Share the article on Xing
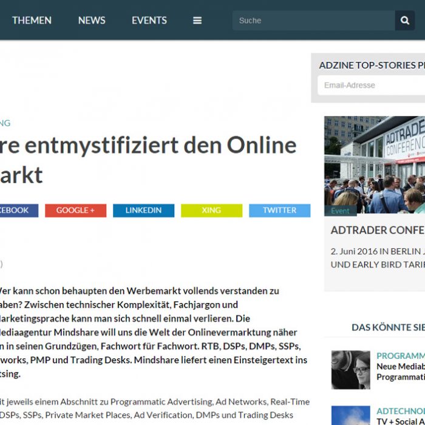Screen dimensions: 425x425 click(x=211, y=210)
